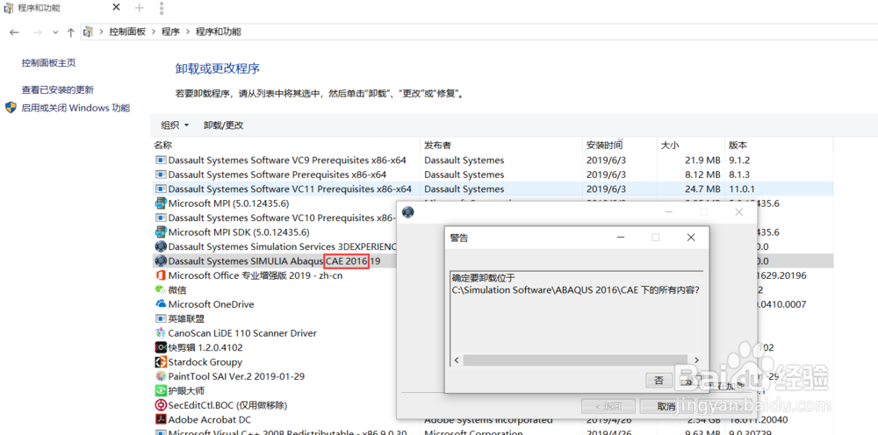This screenshot has height=435, width=878.
Task: Select the Stardock Groupy row text
Action: coord(205,361)
